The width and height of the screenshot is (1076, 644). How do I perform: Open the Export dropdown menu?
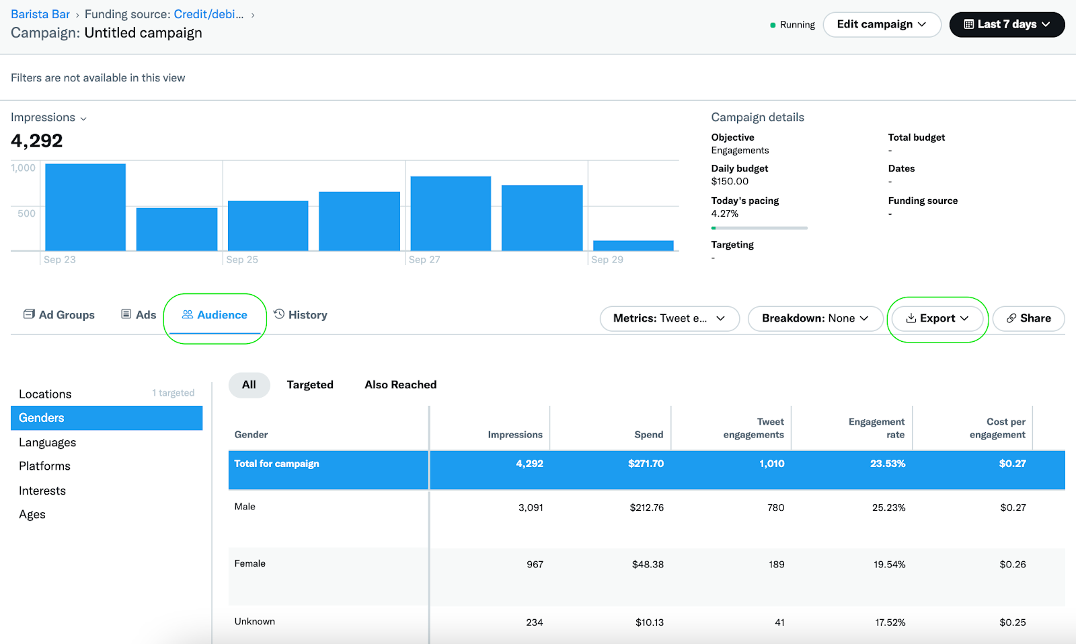[937, 318]
